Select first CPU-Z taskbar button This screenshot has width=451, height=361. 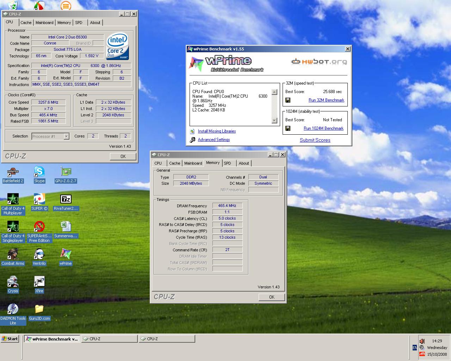coord(109,339)
